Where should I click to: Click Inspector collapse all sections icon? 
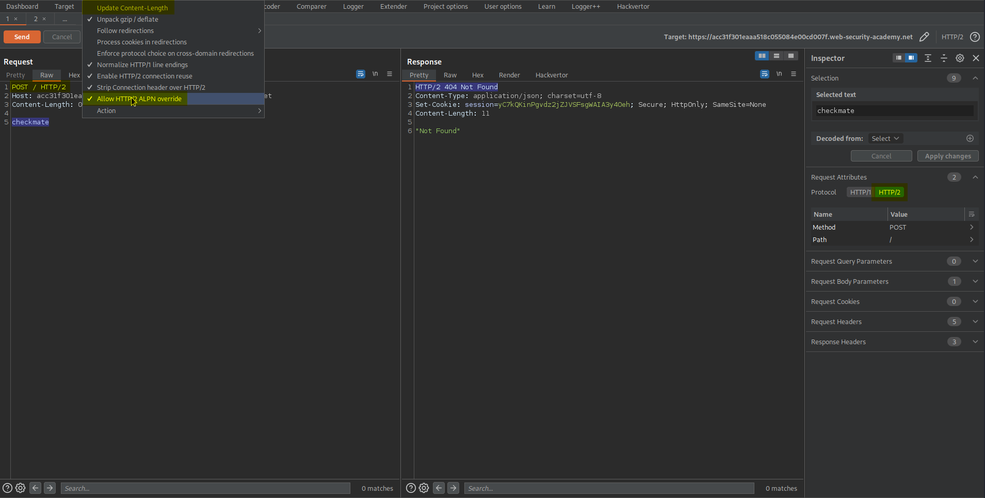pyautogui.click(x=944, y=58)
